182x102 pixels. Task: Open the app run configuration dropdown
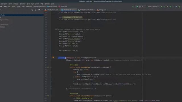tap(140, 7)
